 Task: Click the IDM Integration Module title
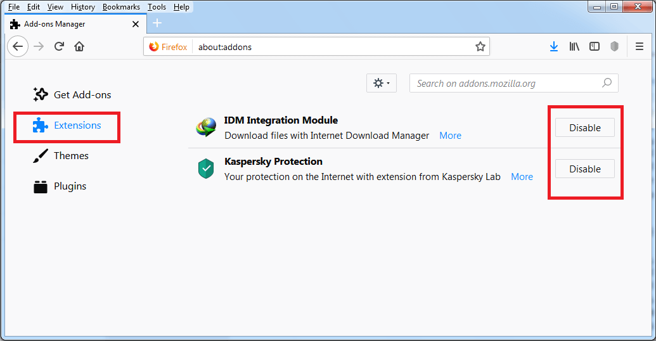[x=281, y=120]
